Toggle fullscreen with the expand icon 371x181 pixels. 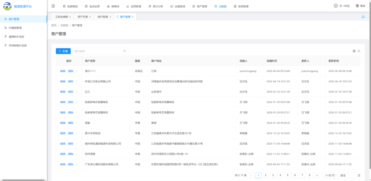(x=359, y=51)
